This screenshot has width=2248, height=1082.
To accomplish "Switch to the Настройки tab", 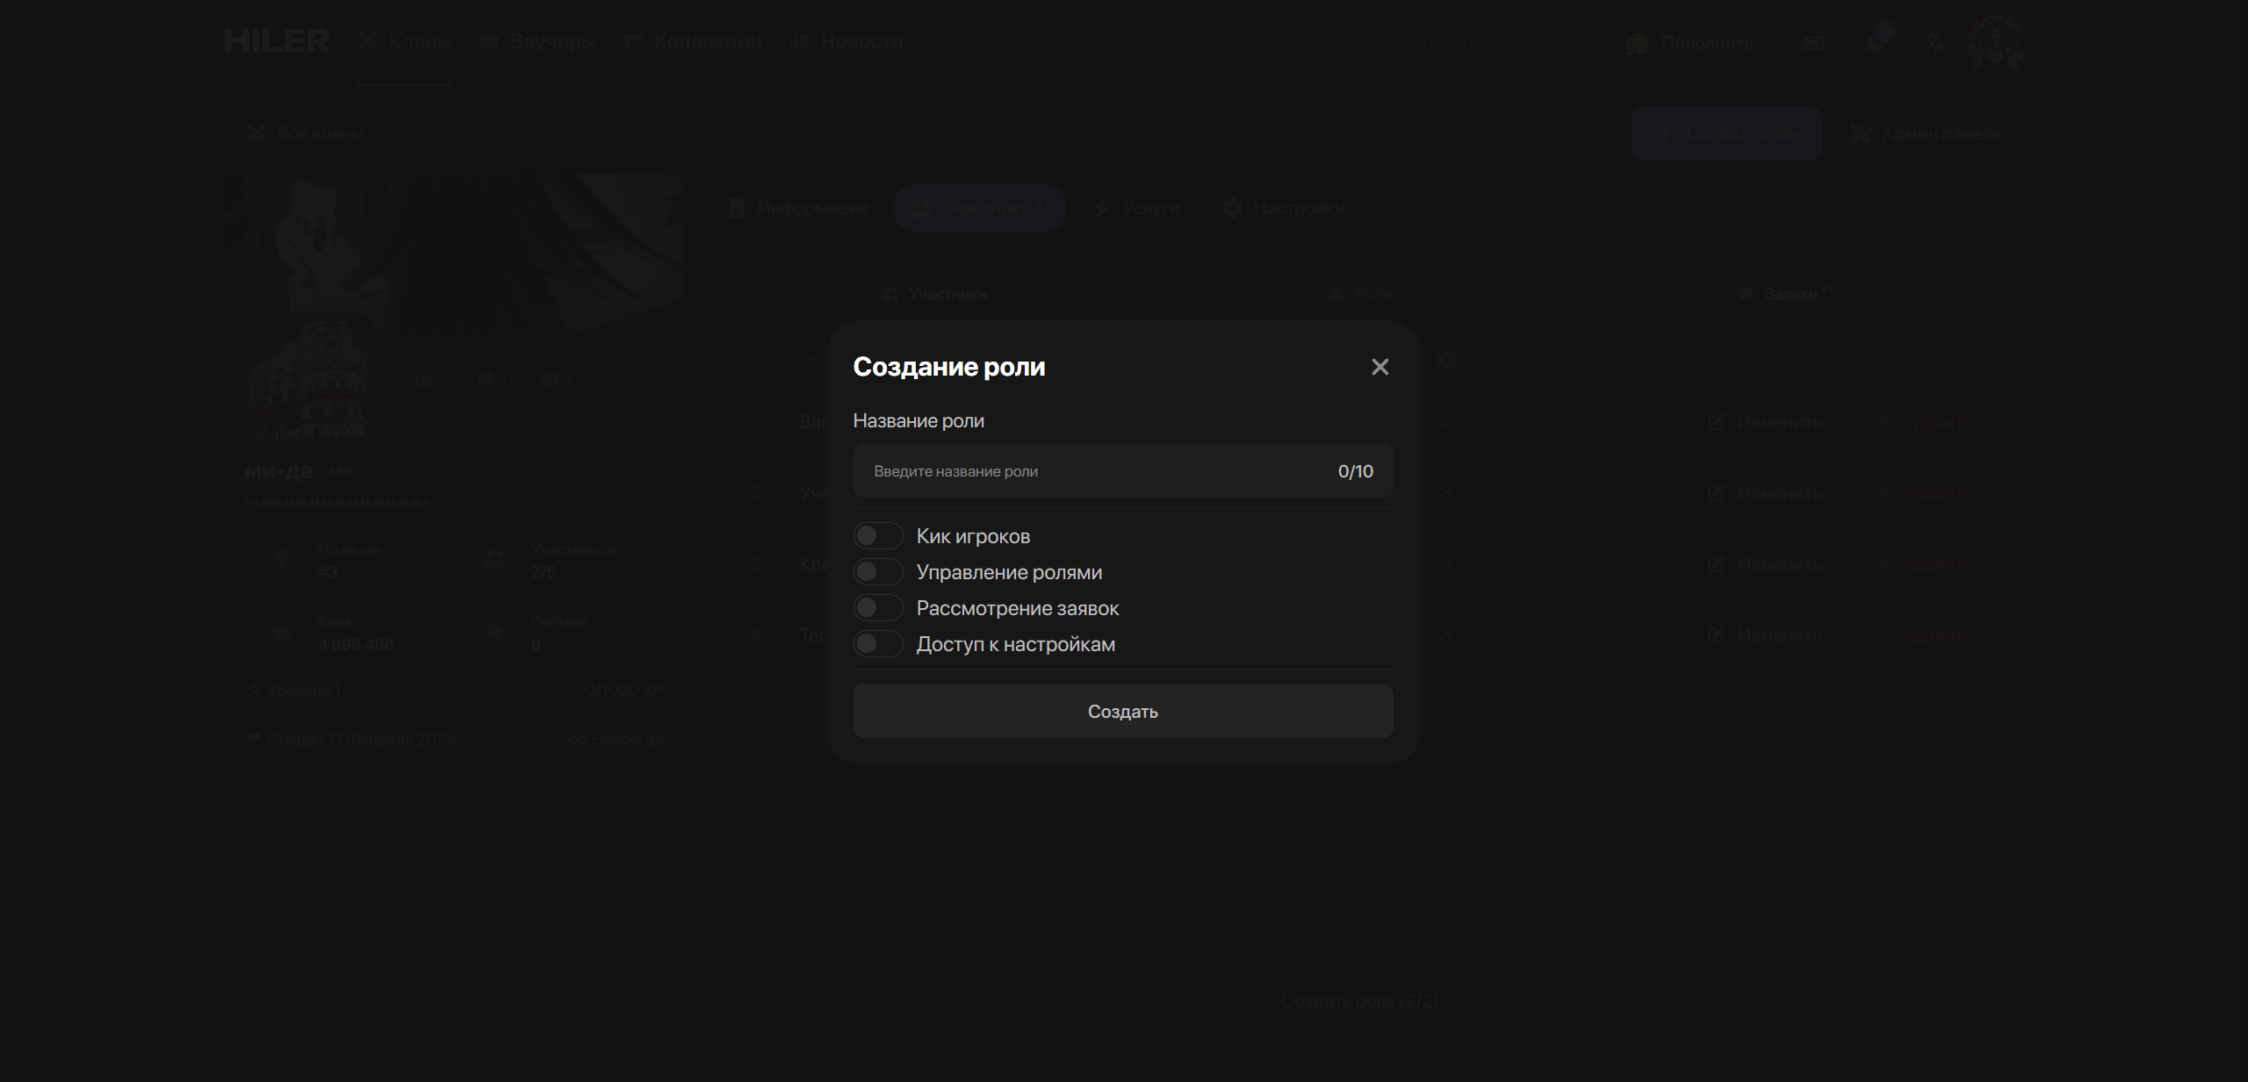I will 1285,208.
